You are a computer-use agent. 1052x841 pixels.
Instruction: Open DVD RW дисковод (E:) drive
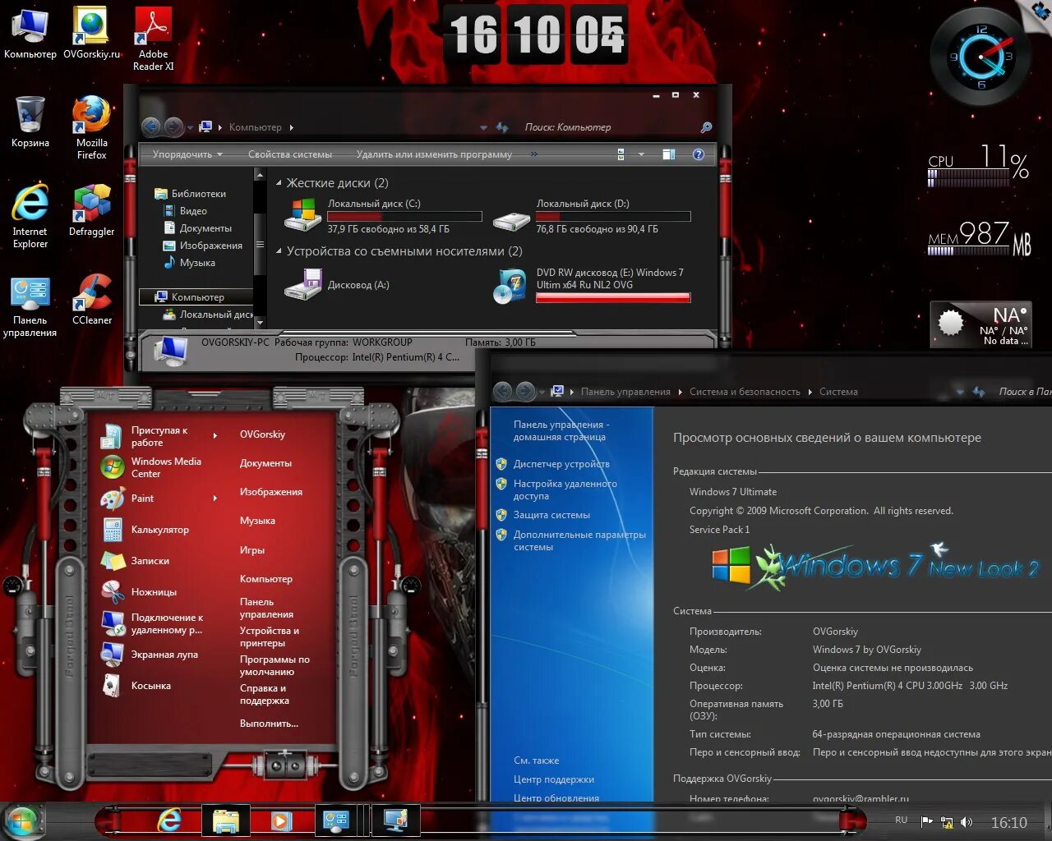pyautogui.click(x=592, y=285)
